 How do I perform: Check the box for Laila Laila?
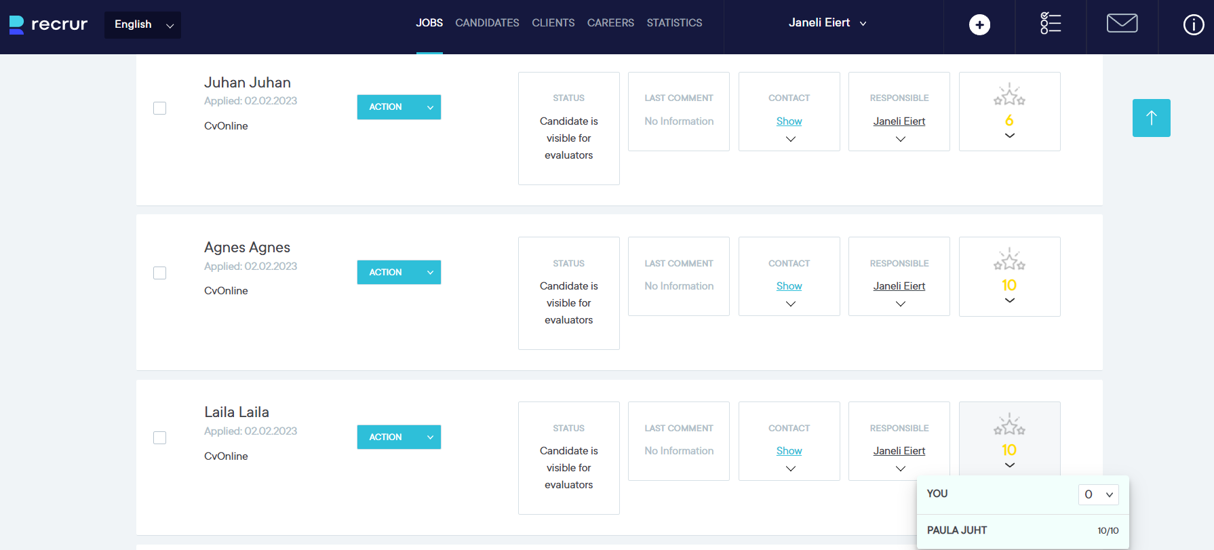point(160,438)
